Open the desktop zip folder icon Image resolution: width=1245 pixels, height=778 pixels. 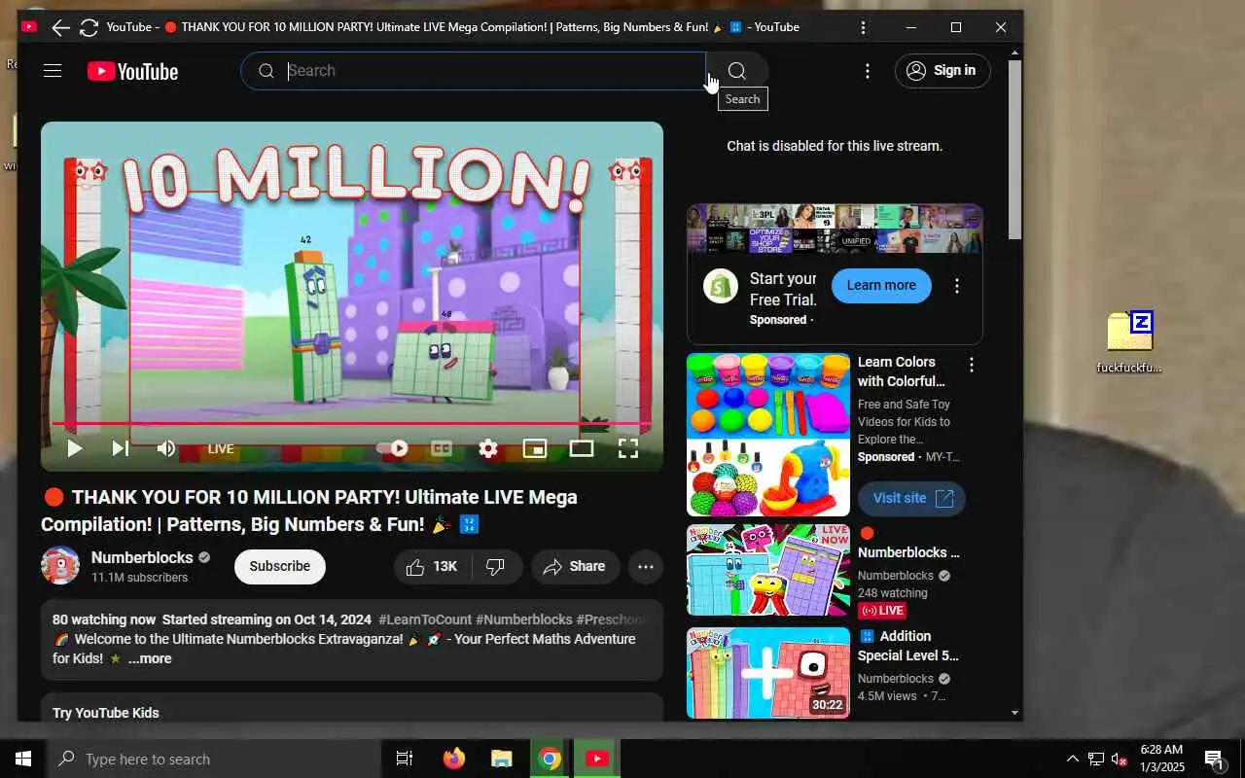coord(1129,341)
